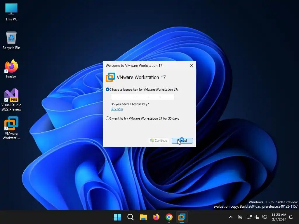Screen dimensions: 299x224
Task: Open the clock showing 11:23 AM
Action: (279, 217)
